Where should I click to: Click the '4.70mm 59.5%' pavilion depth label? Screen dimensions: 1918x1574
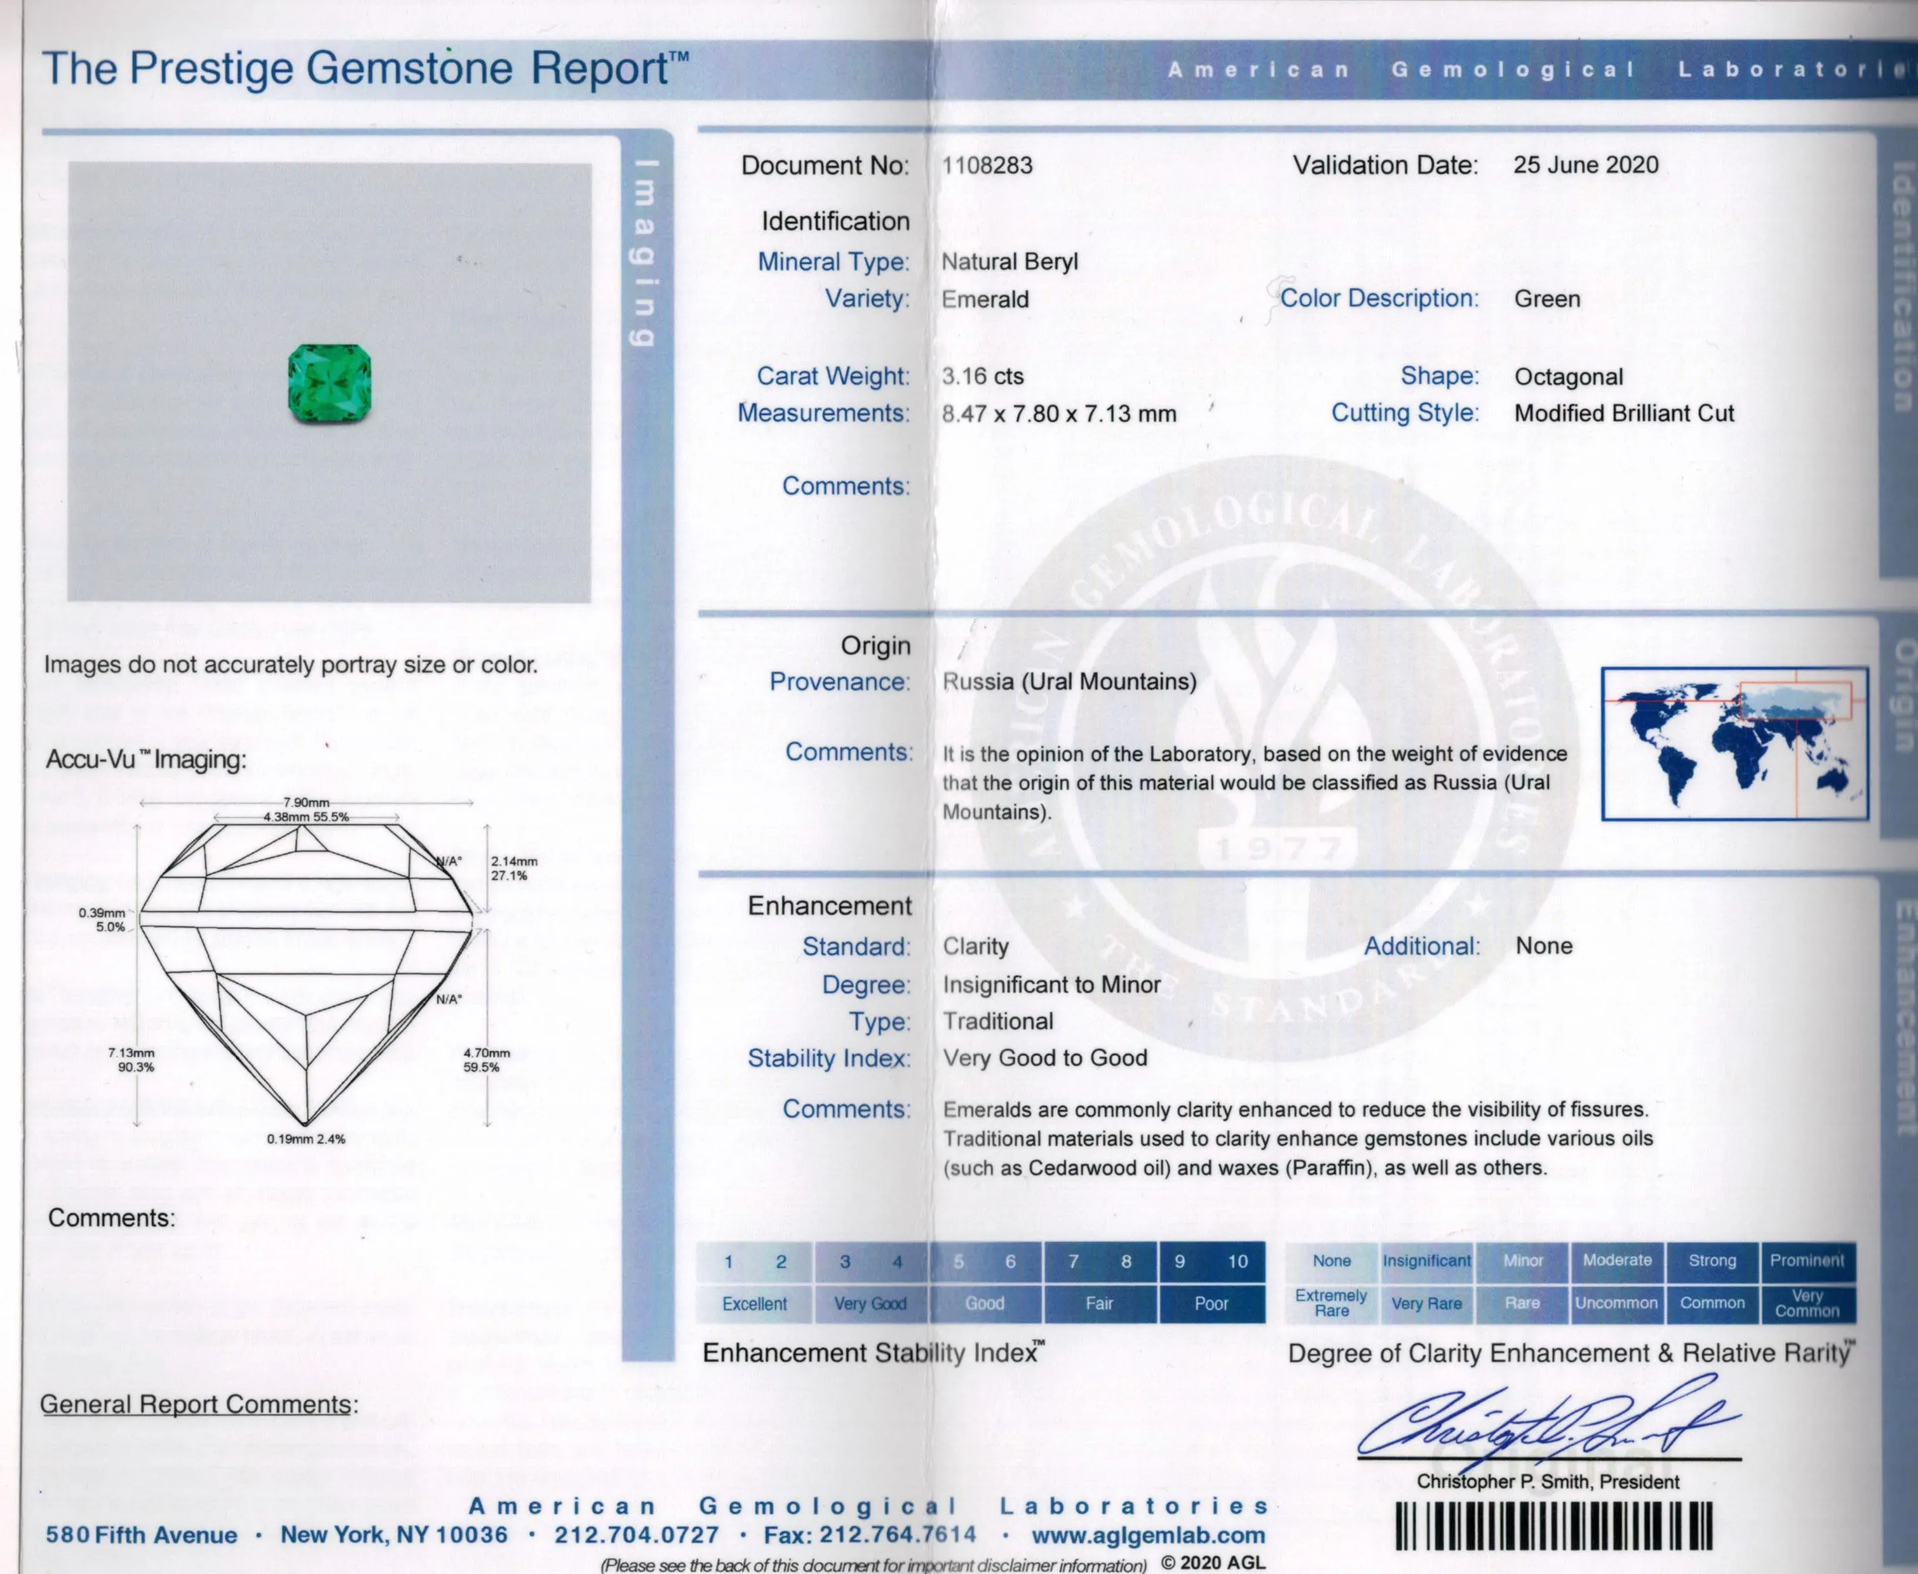[486, 1060]
